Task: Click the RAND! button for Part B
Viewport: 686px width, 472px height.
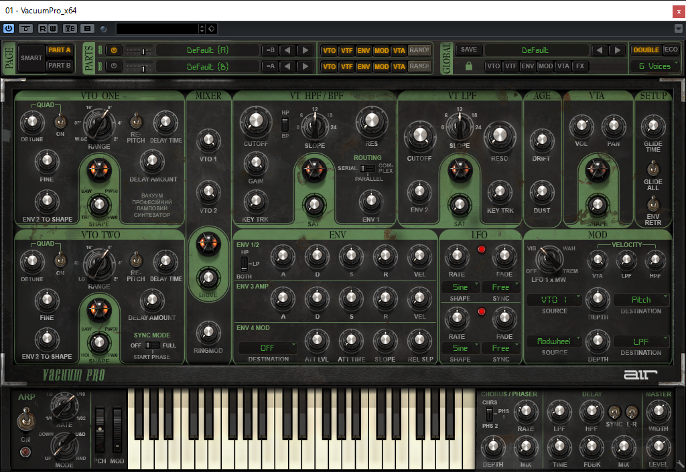Action: (419, 66)
